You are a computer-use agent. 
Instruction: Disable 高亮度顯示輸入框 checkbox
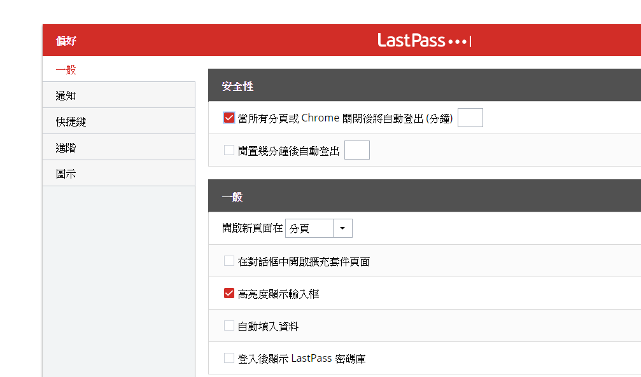pyautogui.click(x=229, y=293)
